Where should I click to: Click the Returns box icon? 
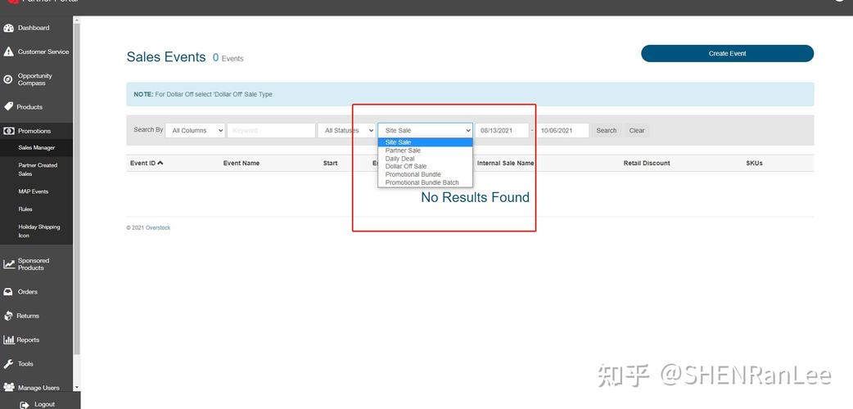(8, 316)
